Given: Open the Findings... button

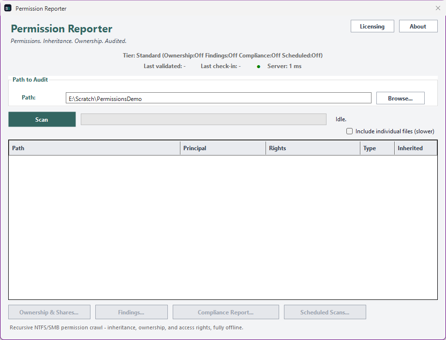Looking at the screenshot, I should click(x=132, y=312).
